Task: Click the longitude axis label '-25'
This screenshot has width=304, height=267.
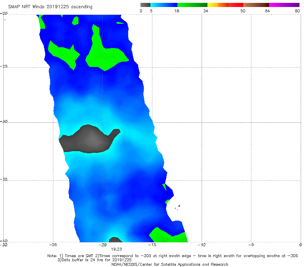Action: point(53,245)
